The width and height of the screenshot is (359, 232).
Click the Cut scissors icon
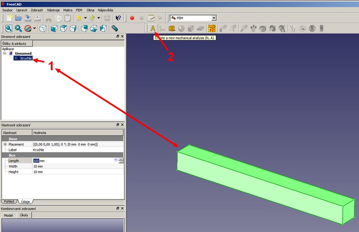coord(49,18)
